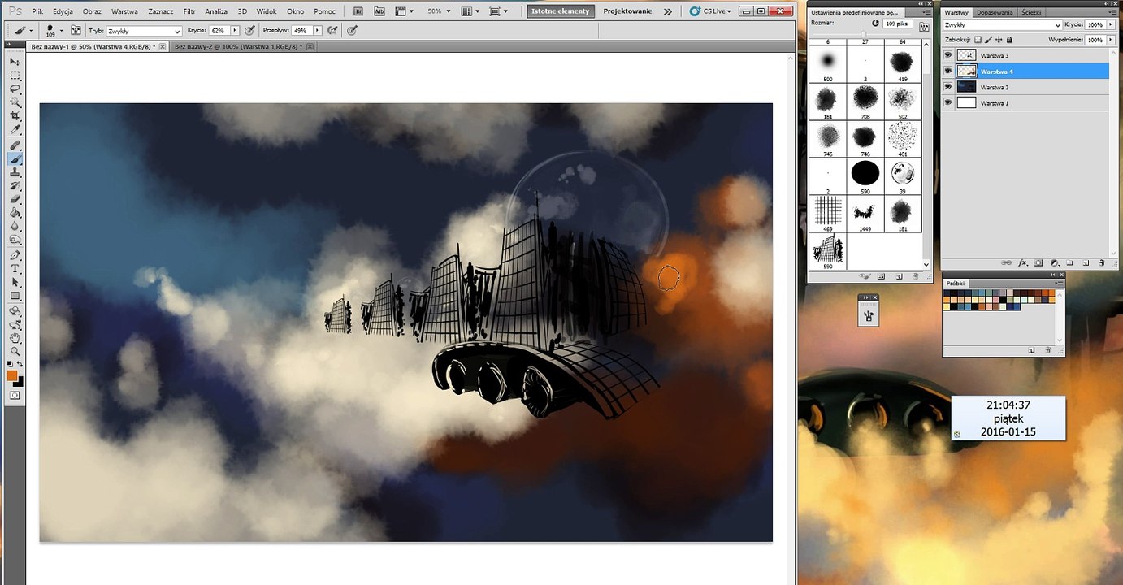Select the Blur tool
Image resolution: width=1123 pixels, height=585 pixels.
(15, 227)
